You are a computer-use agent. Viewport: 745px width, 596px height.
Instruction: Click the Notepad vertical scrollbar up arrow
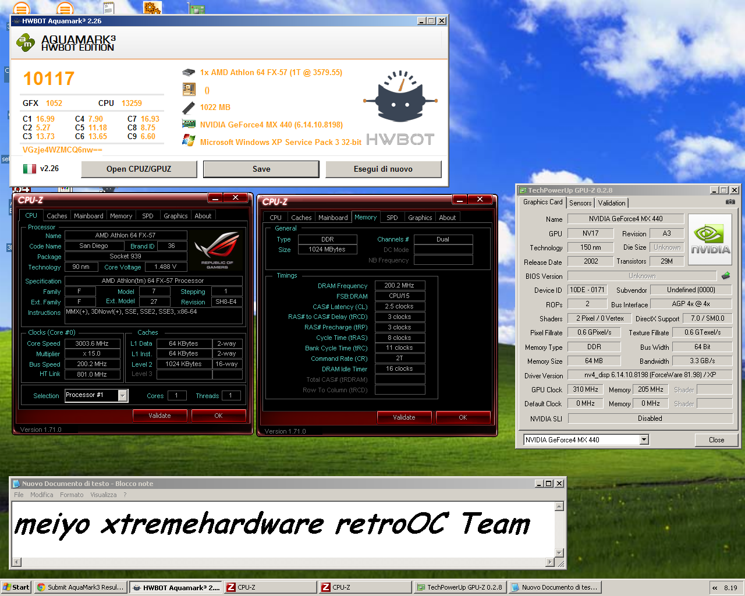pyautogui.click(x=559, y=506)
